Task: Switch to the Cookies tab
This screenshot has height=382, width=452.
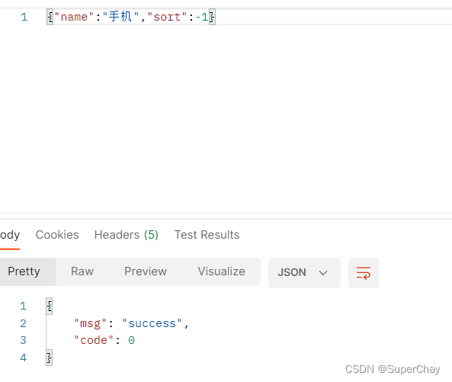Action: (x=57, y=235)
